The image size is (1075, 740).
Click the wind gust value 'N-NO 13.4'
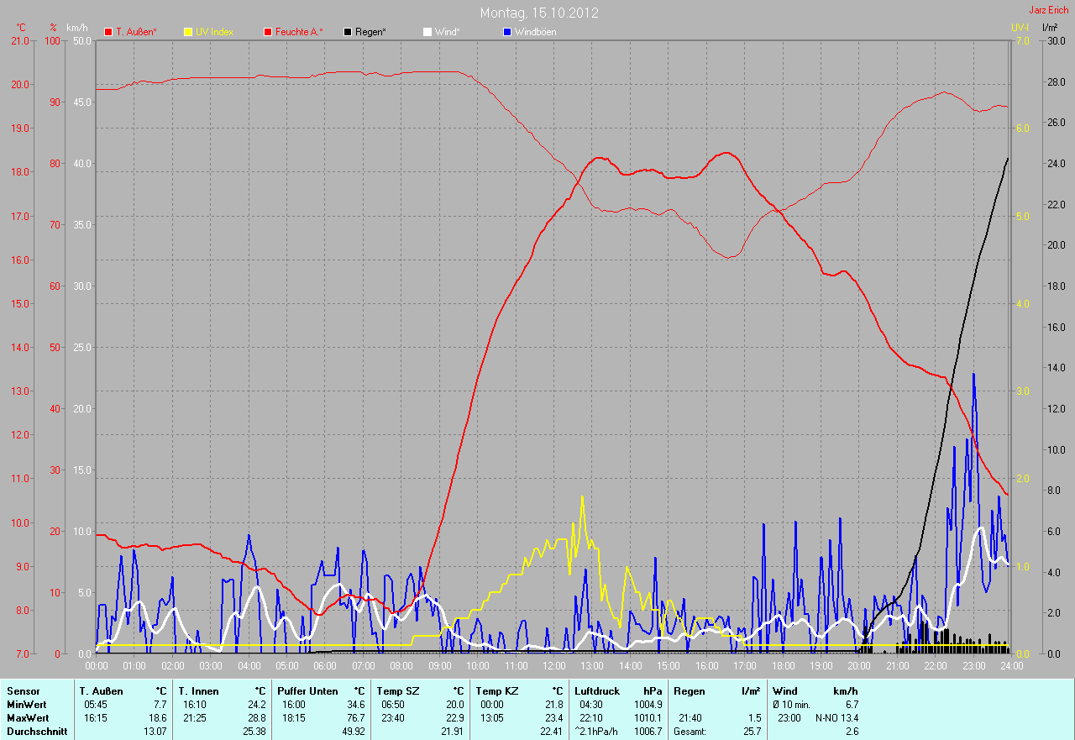tap(837, 717)
